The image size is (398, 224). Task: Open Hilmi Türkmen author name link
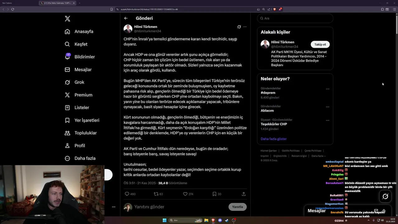click(x=146, y=27)
